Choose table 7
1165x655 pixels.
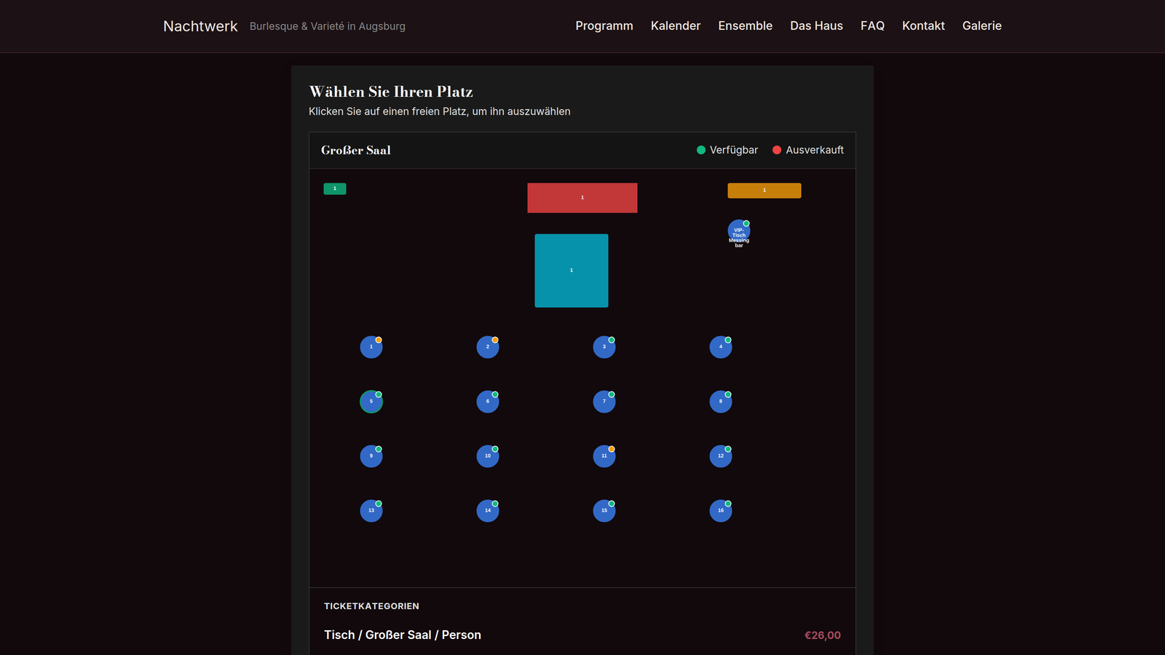pyautogui.click(x=604, y=402)
